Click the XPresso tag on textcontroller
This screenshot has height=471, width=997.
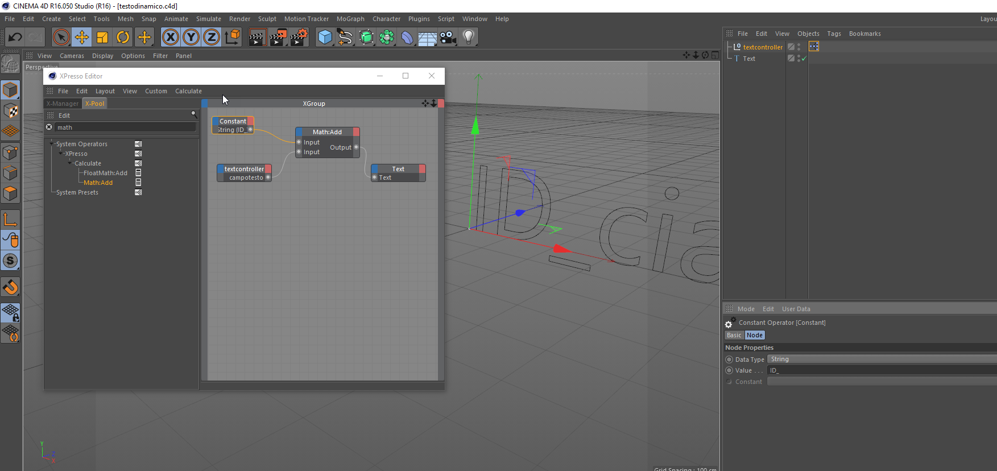point(814,47)
